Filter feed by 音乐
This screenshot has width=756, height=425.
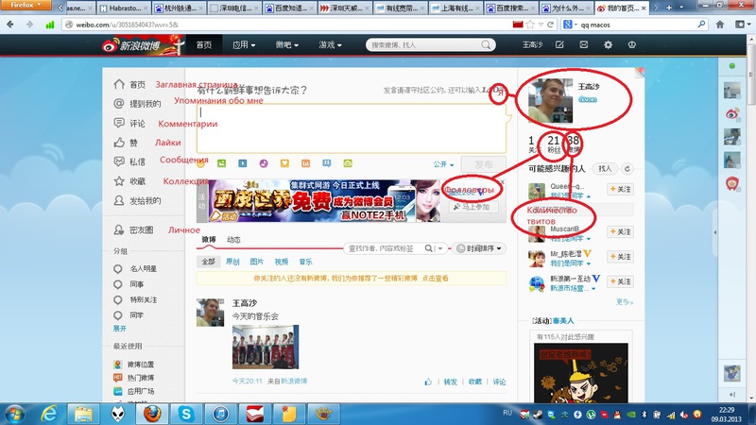click(305, 262)
